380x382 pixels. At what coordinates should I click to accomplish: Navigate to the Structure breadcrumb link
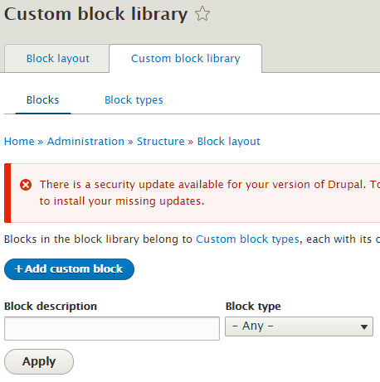[161, 142]
